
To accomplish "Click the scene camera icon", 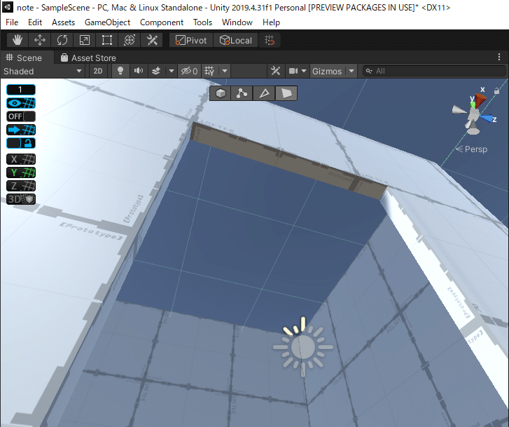I will pos(293,72).
